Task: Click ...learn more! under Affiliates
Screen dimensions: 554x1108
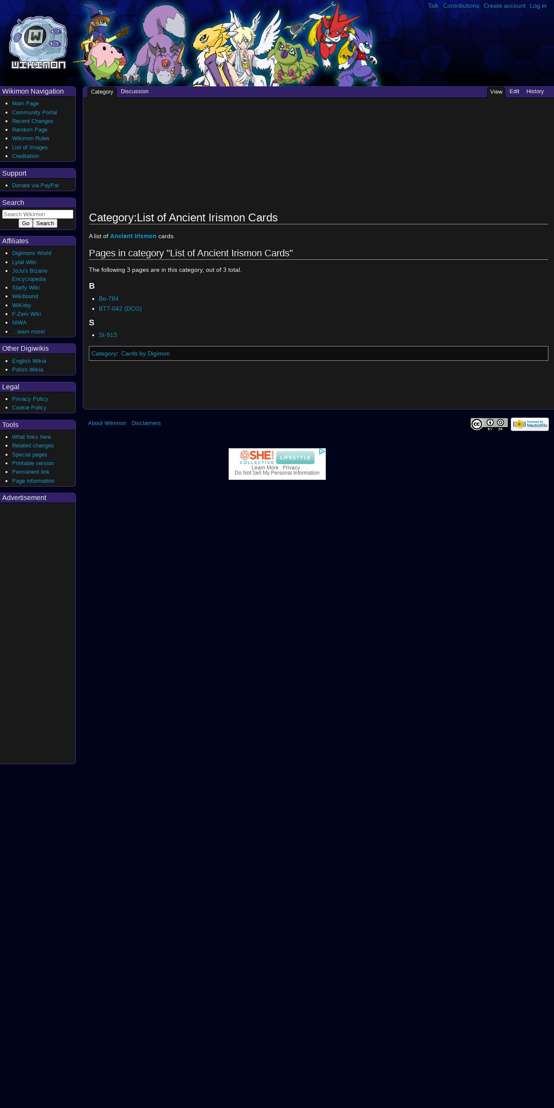Action: 28,332
